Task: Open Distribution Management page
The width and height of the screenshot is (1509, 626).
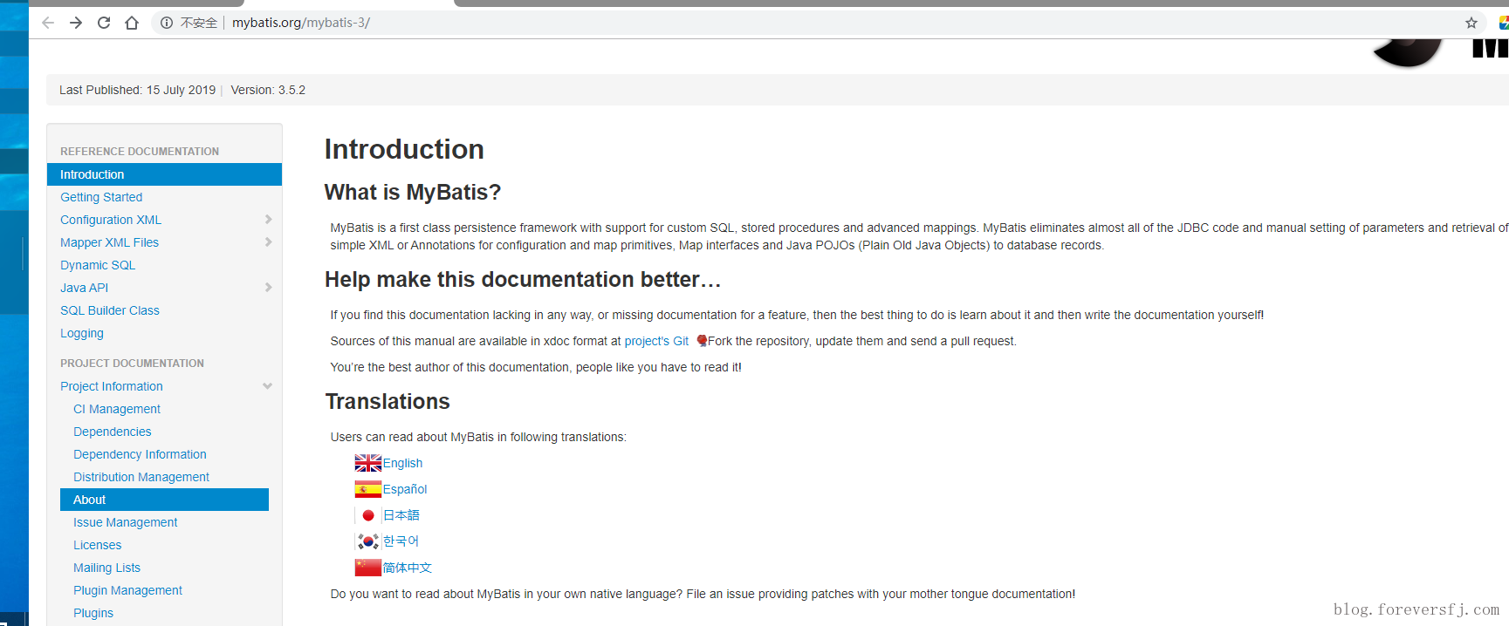Action: 141,477
